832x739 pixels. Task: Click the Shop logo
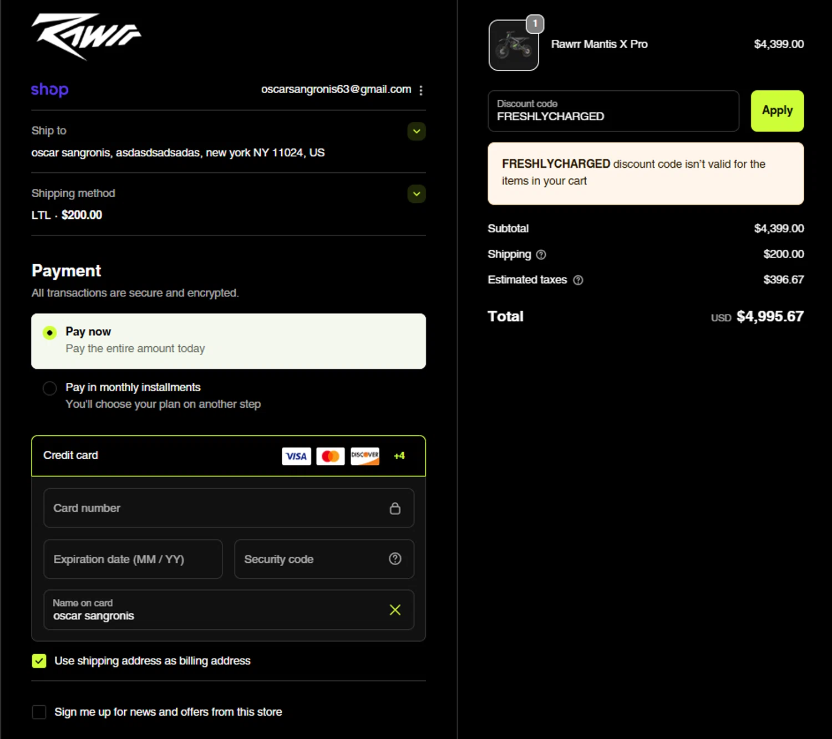point(50,89)
